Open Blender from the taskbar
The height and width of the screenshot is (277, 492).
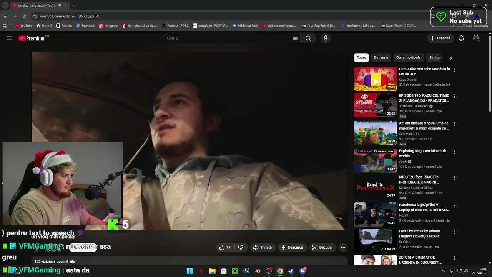point(258,271)
